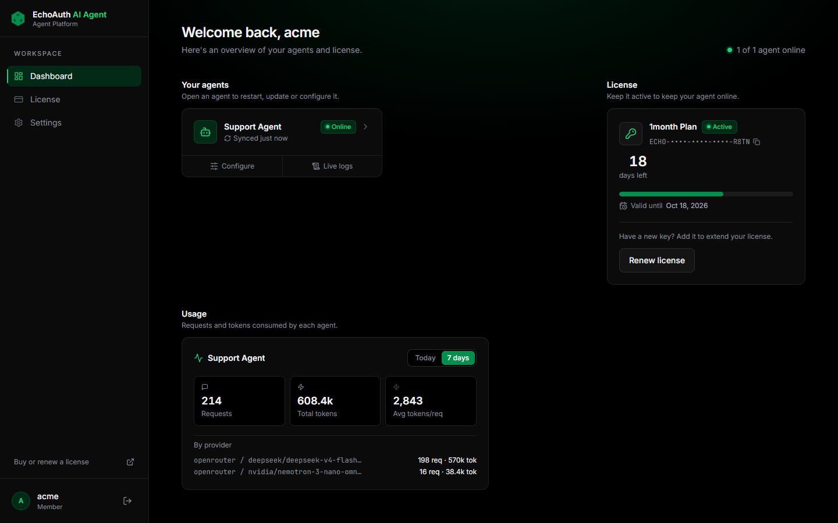
Task: Click the 16 req · 38.4k tok figure
Action: (448, 472)
